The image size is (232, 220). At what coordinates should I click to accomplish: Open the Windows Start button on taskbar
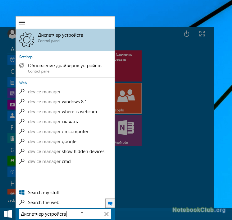point(8,214)
